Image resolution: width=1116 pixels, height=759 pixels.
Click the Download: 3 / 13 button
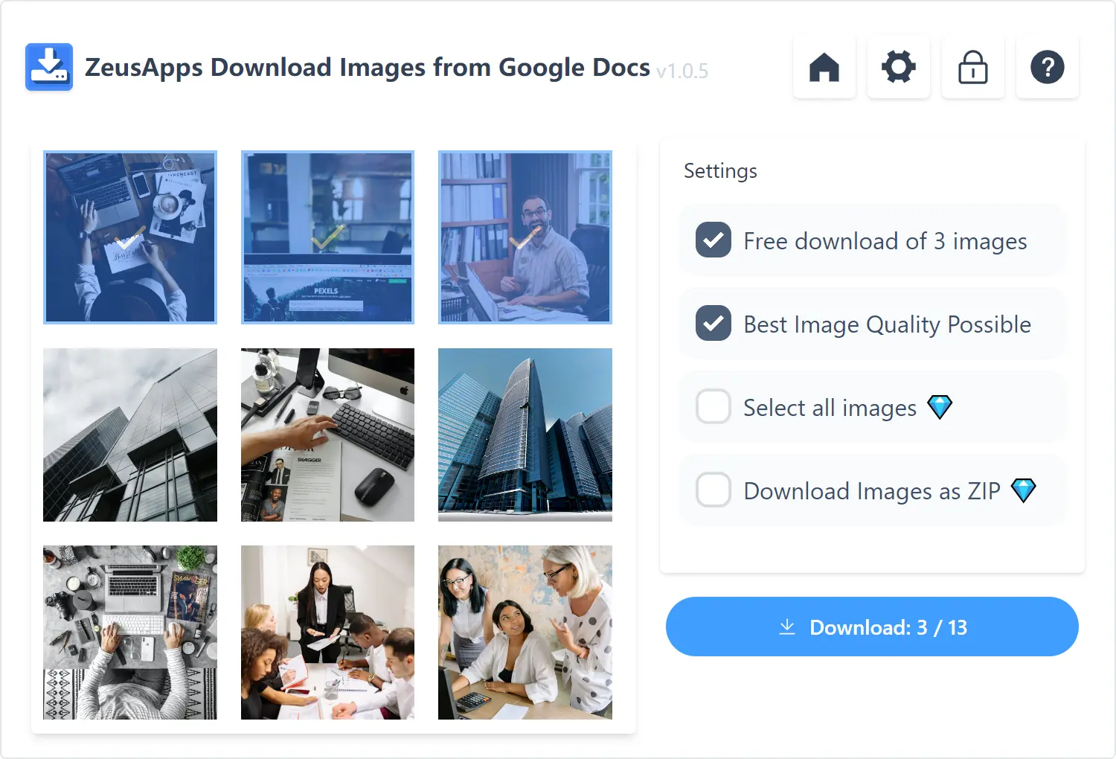[872, 627]
